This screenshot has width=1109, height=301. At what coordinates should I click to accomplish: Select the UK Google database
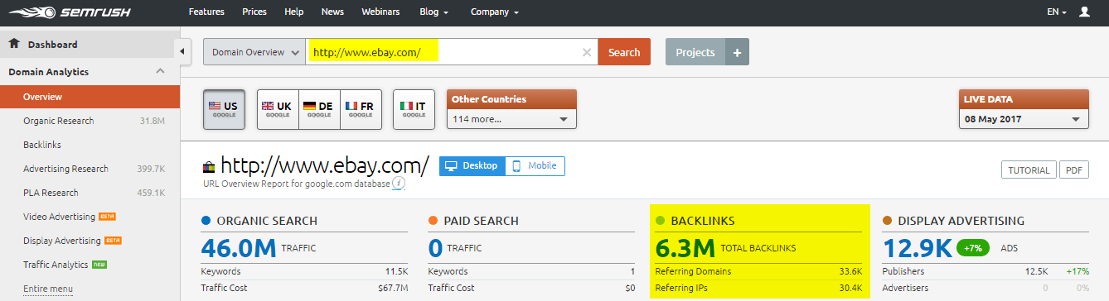(278, 109)
